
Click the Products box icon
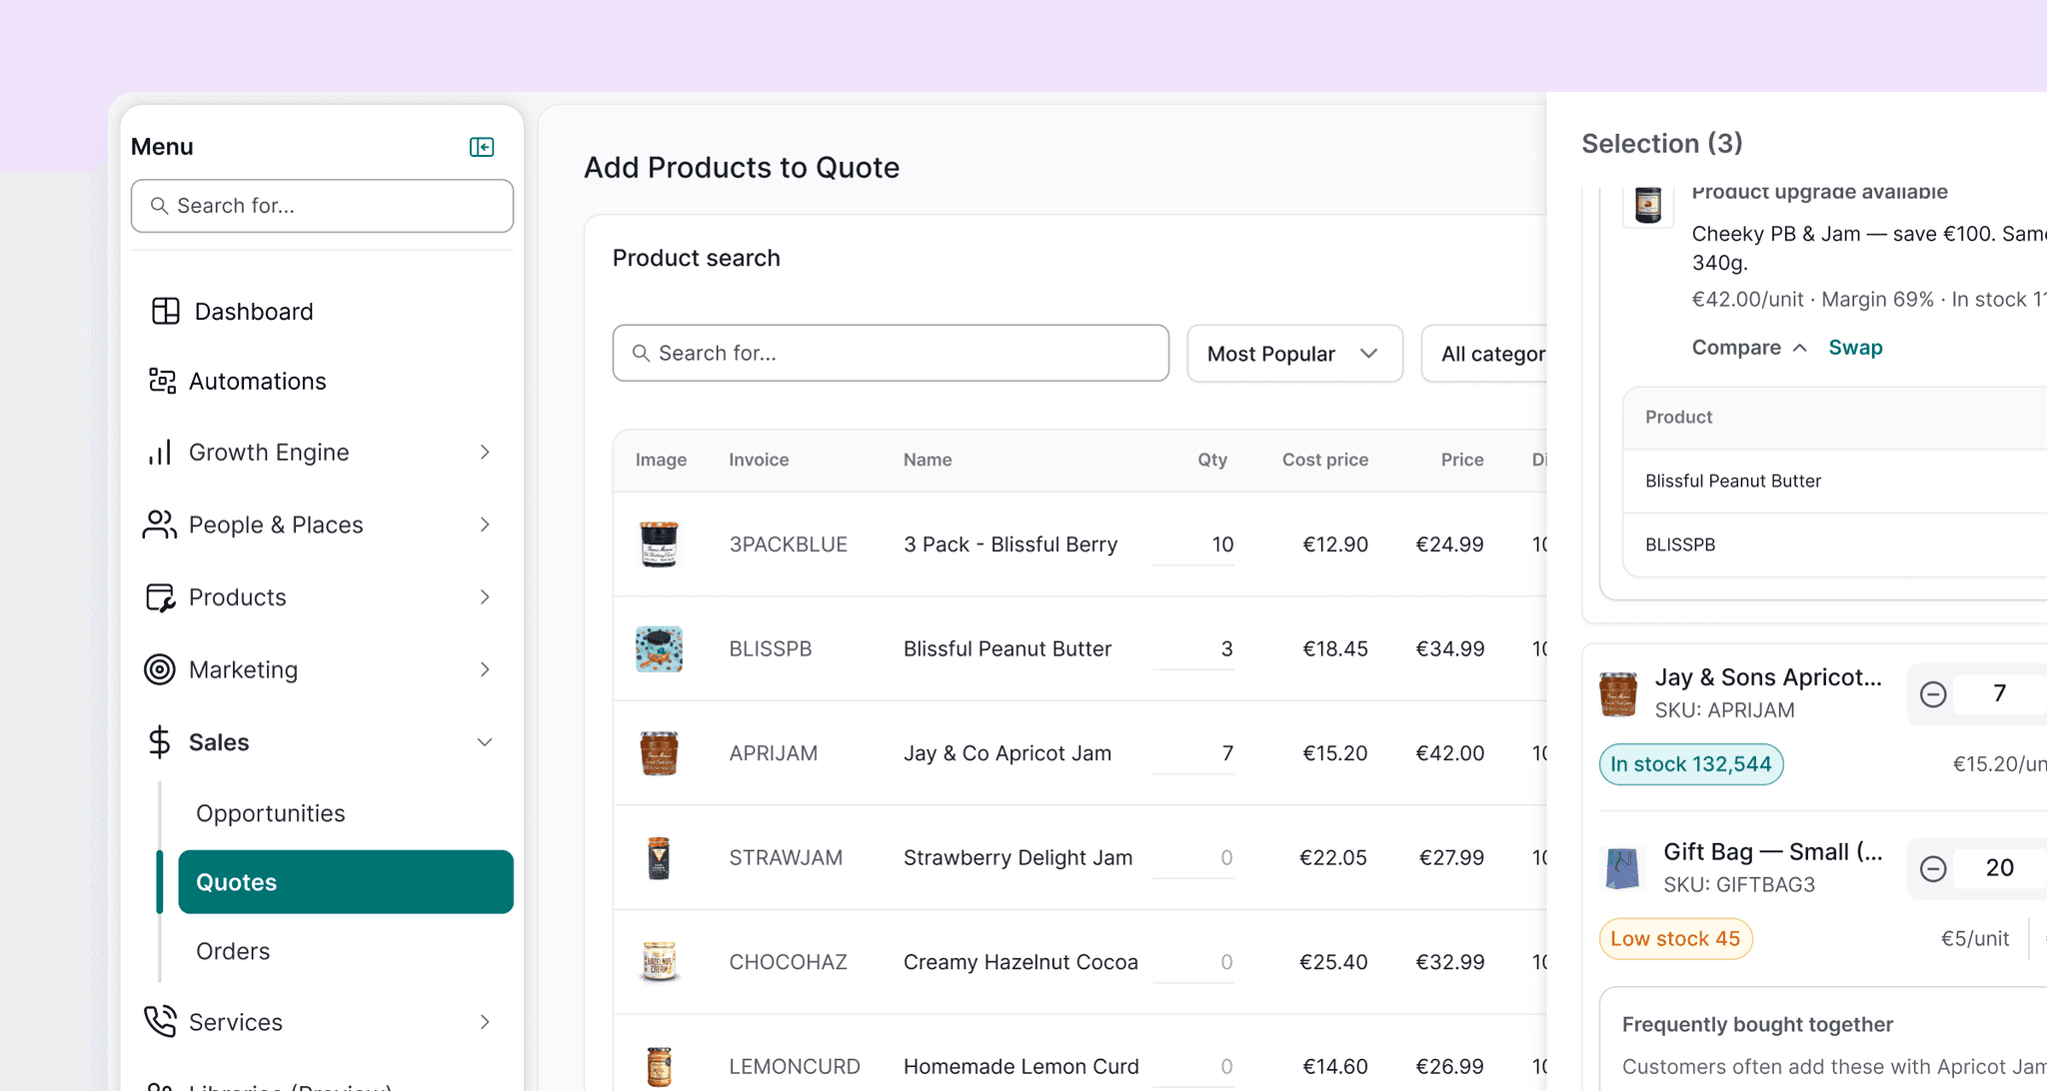tap(161, 596)
